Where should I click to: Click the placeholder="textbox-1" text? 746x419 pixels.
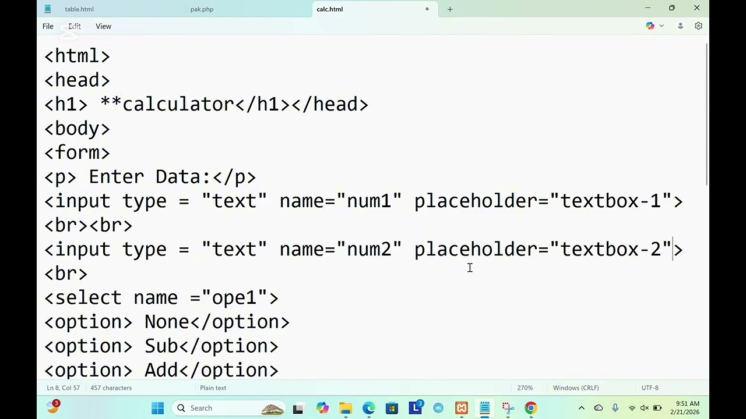coord(543,201)
